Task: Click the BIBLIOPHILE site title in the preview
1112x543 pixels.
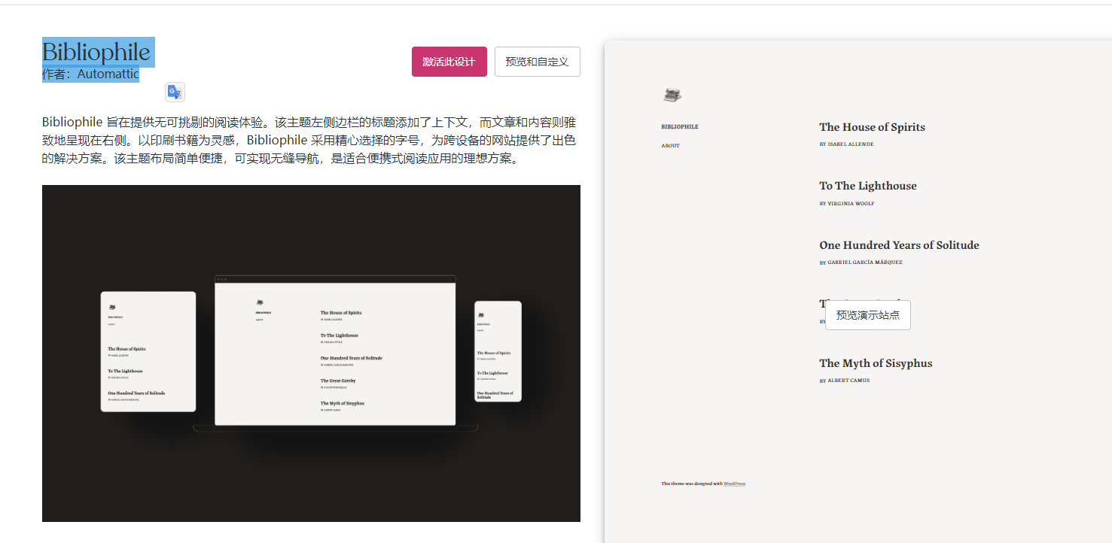Action: tap(680, 126)
